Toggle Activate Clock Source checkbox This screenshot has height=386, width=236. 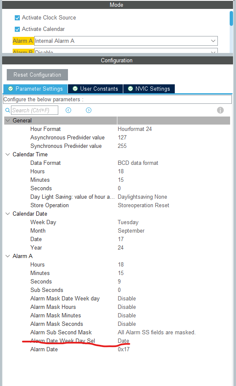tap(17, 18)
